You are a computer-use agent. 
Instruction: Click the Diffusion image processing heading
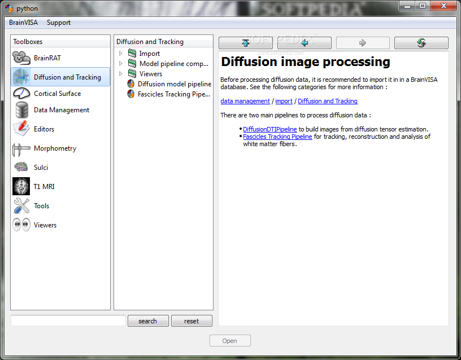pos(306,62)
